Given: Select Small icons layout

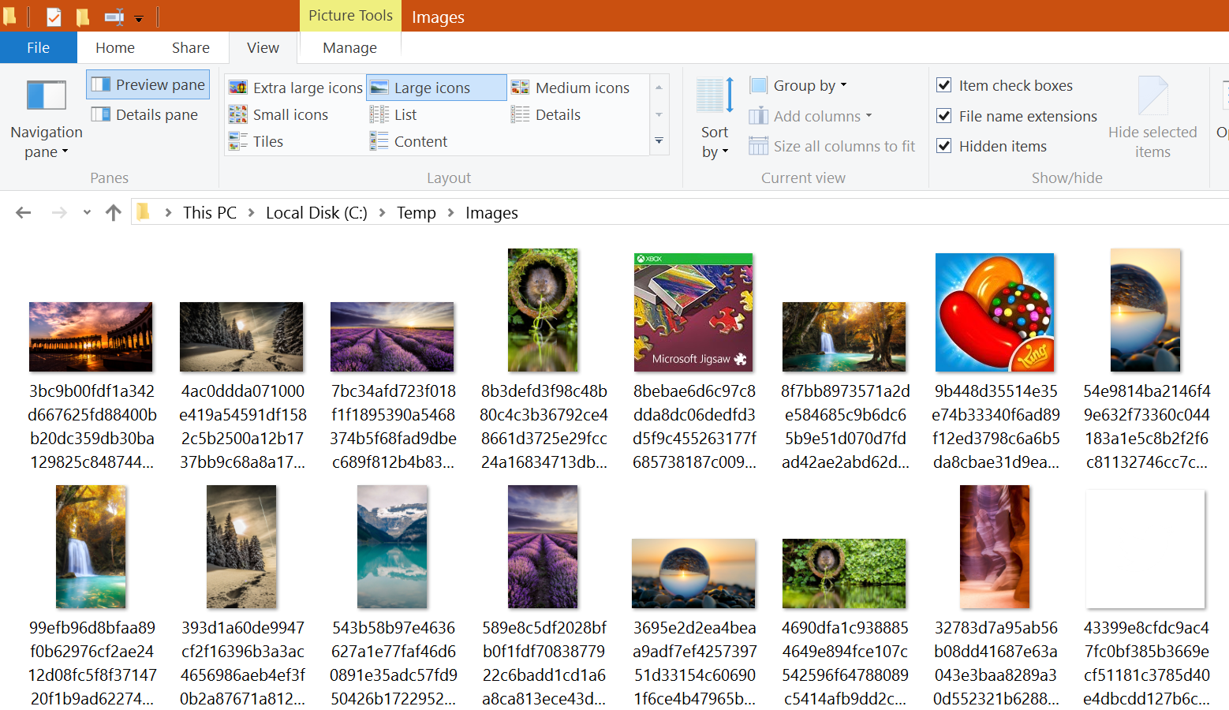Looking at the screenshot, I should (x=279, y=114).
